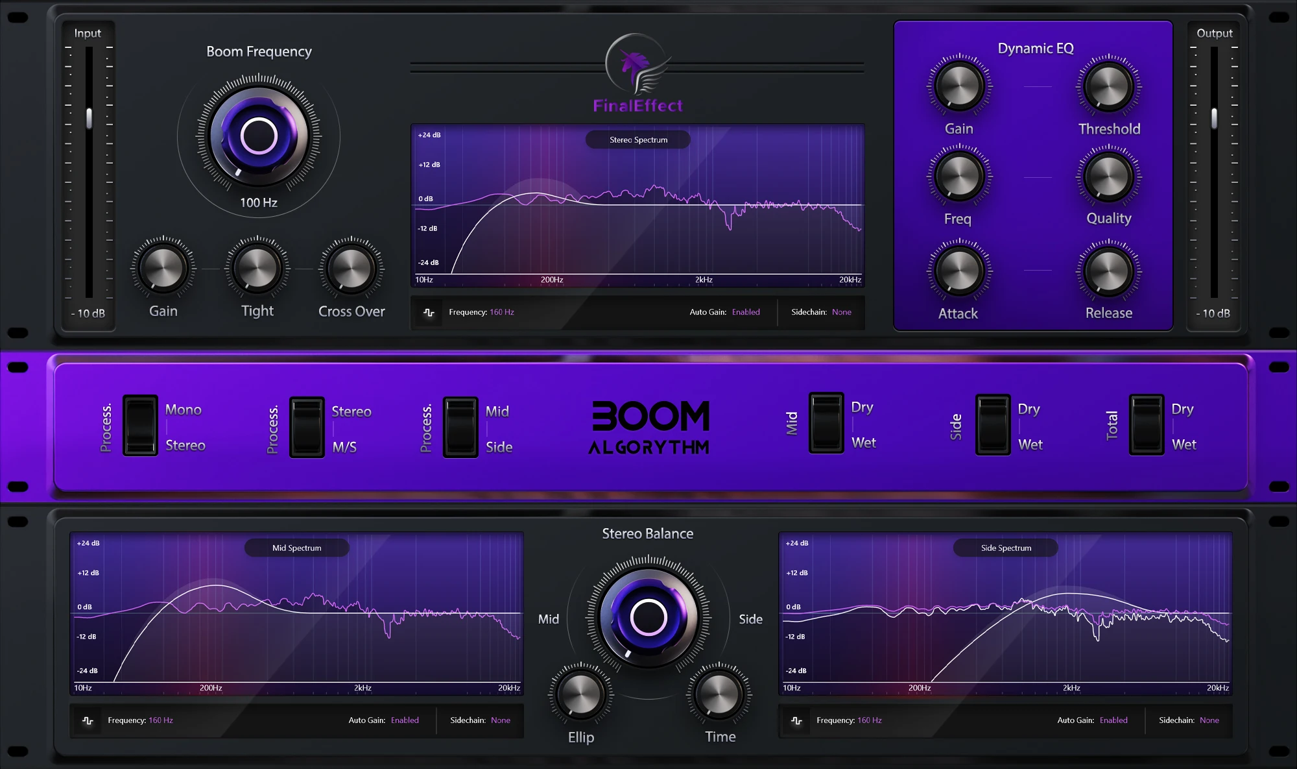Viewport: 1297px width, 769px height.
Task: Toggle the Mid/Side process switch
Action: [460, 427]
